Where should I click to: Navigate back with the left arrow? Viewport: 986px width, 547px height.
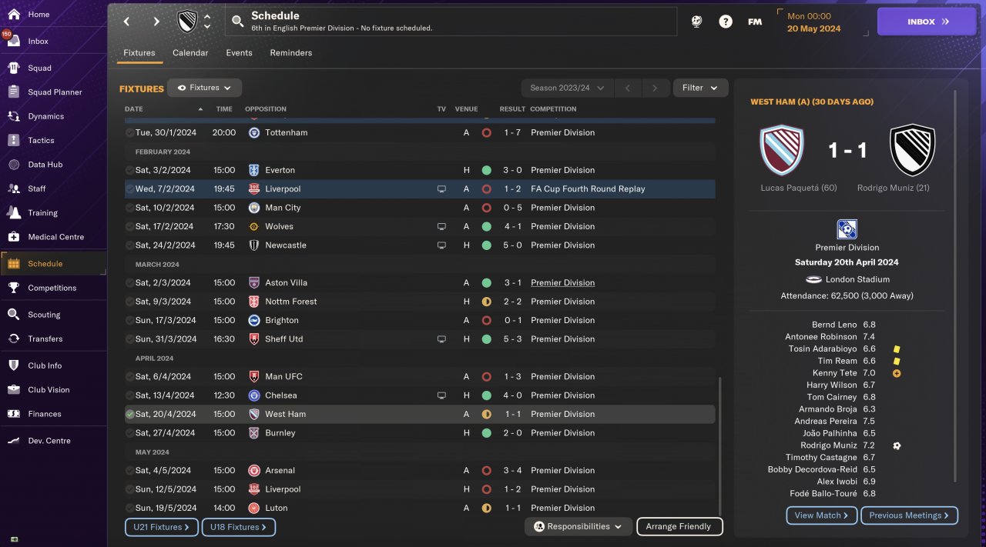click(127, 22)
